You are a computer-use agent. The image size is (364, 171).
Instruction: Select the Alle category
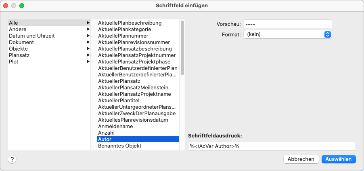point(13,23)
